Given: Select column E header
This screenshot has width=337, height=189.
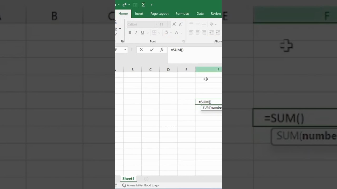Looking at the screenshot, I should (186, 70).
